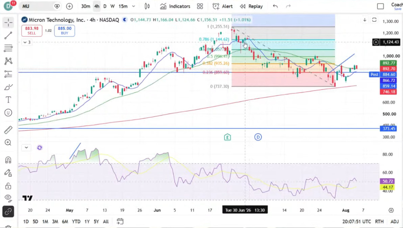Viewport: 403px width, 228px height.
Task: Open the candlestick chart type selector
Action: (147, 6)
